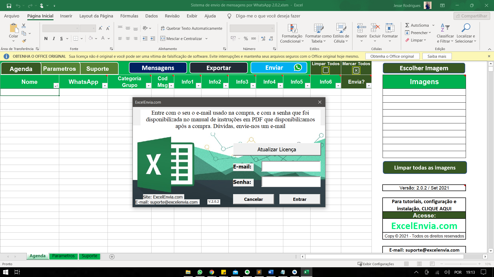Toggle the Marcar Todos checkbox
Viewport: 494px width, 277px height.
tap(356, 70)
